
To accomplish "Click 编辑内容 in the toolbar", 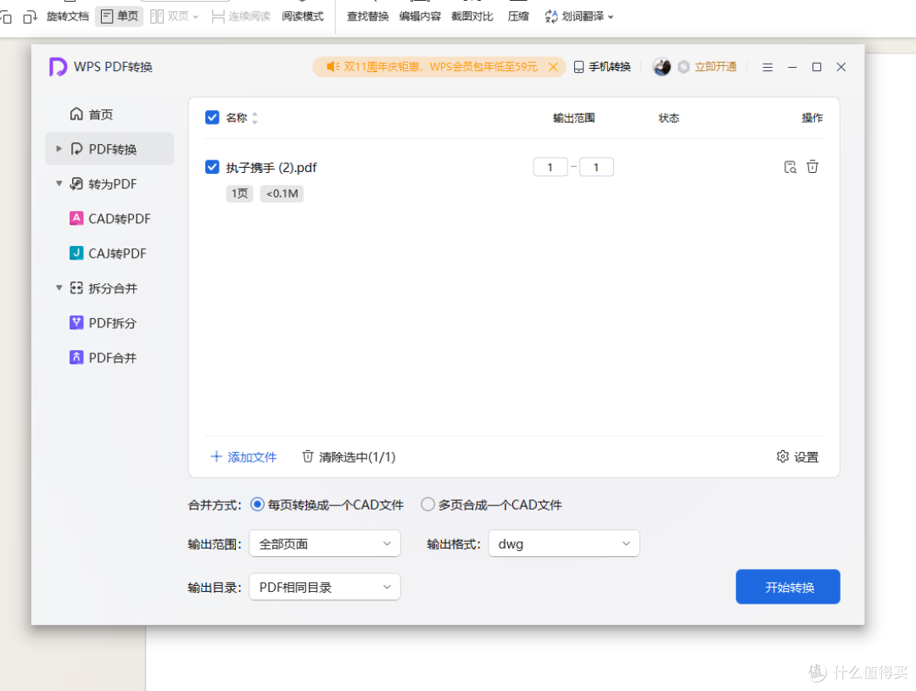I will [x=420, y=16].
